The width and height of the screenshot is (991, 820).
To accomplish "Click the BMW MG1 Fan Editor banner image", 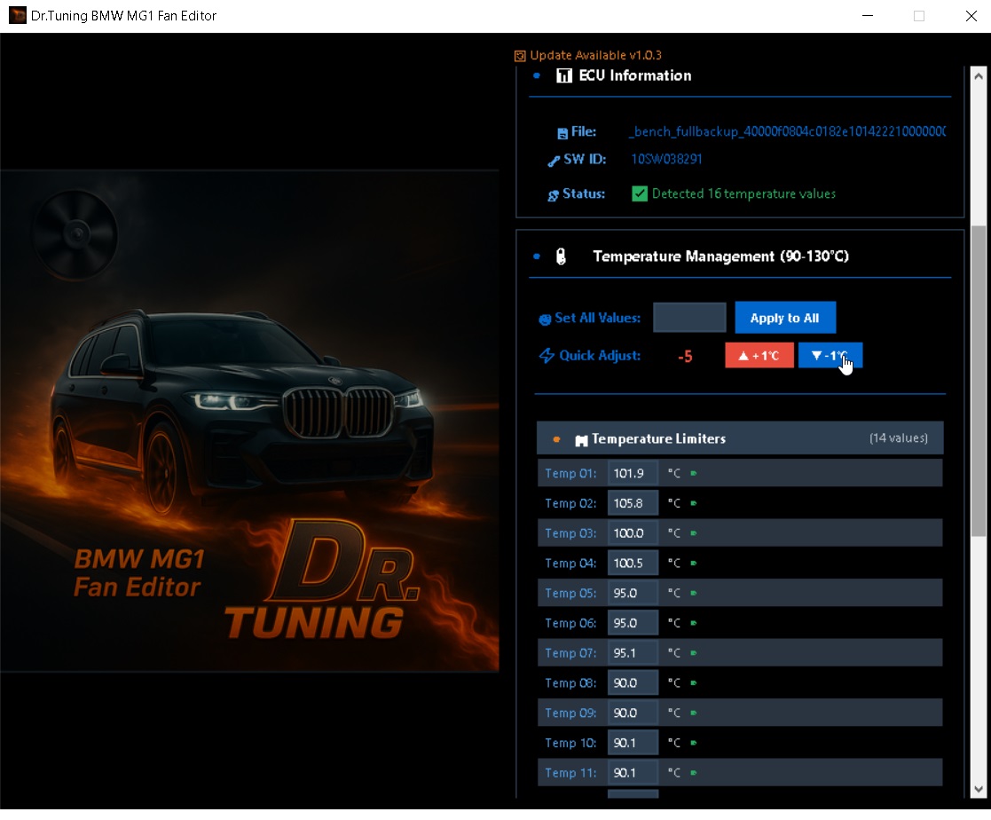I will click(x=249, y=421).
